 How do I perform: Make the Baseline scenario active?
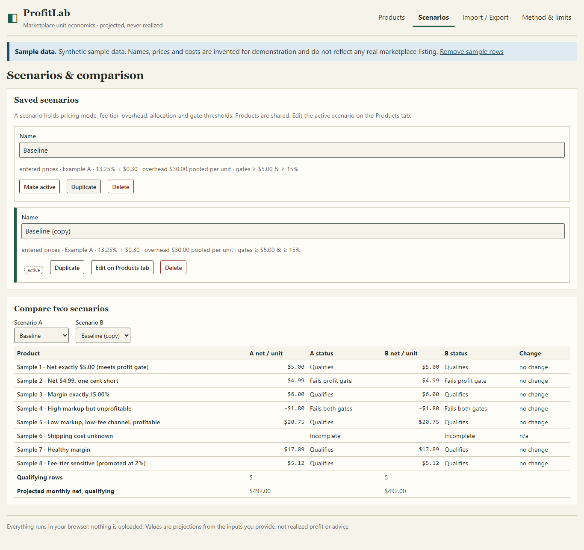[40, 187]
